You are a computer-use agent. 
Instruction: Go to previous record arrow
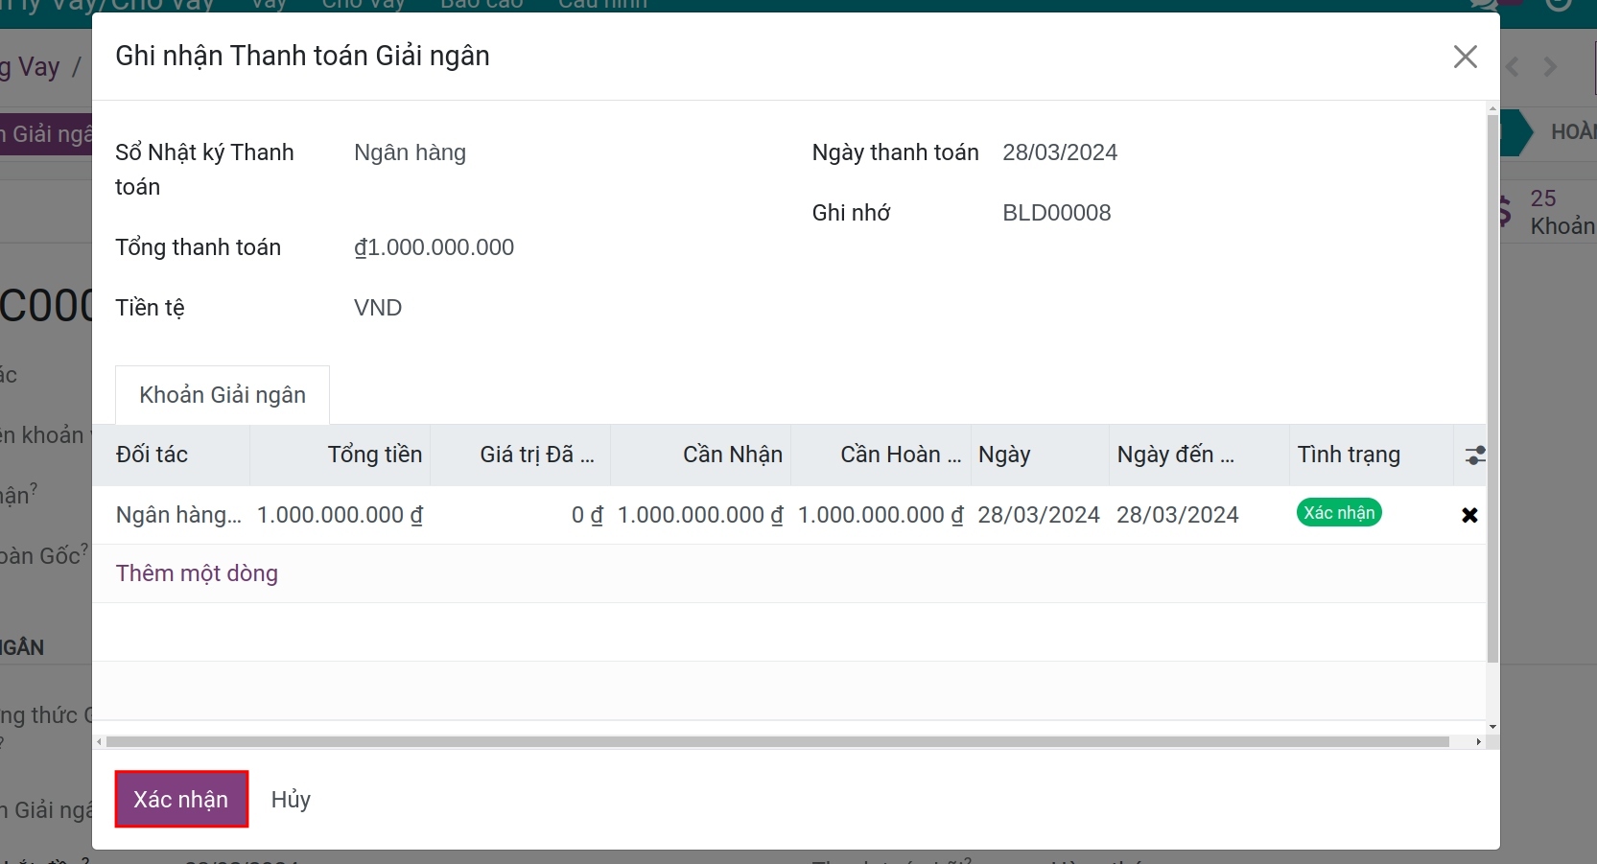(x=1515, y=67)
